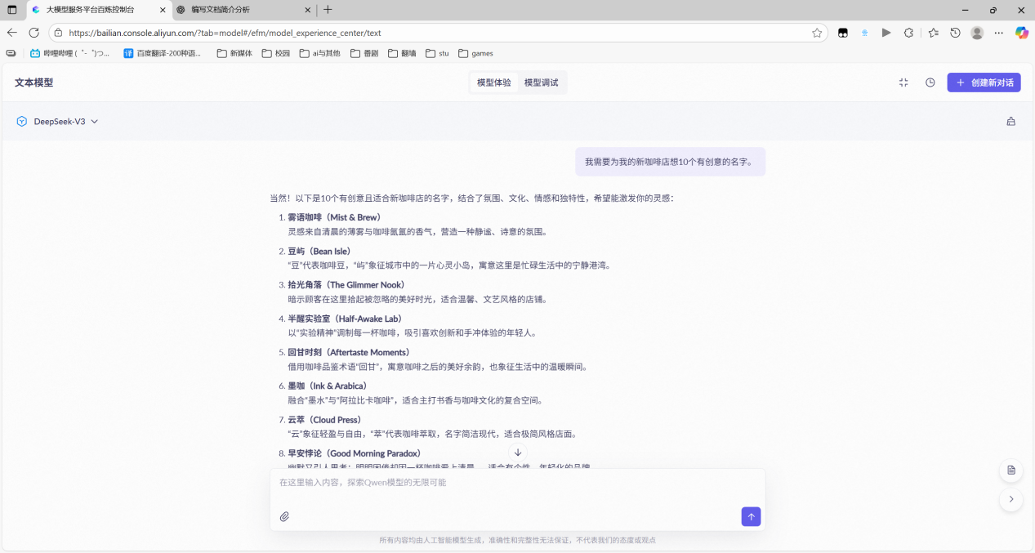Click the site info lock icon
The image size is (1035, 553).
point(57,33)
